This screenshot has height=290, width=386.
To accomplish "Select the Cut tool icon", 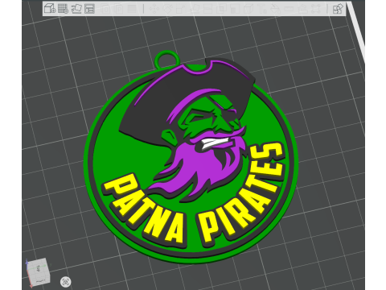I will 208,9.
